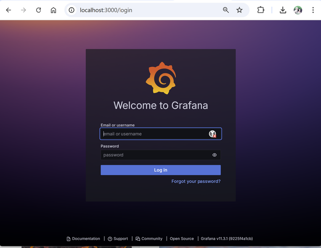Click the Grafana swirl logo

tap(160, 78)
